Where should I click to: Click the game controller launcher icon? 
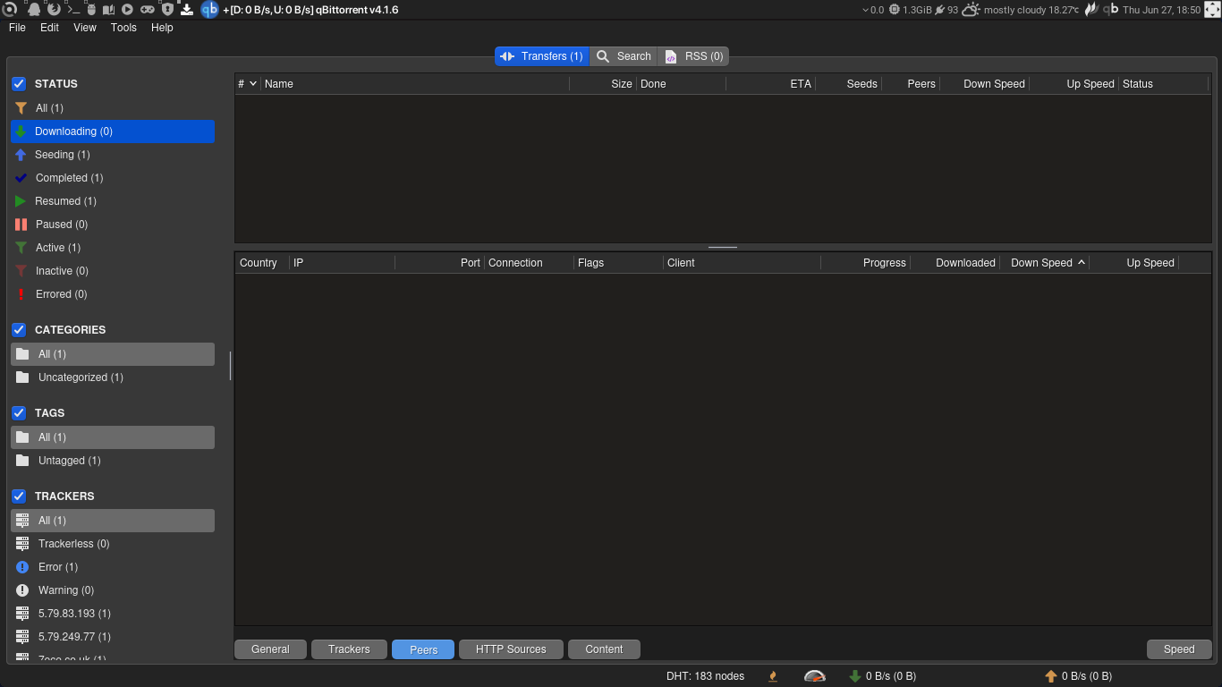coord(147,10)
